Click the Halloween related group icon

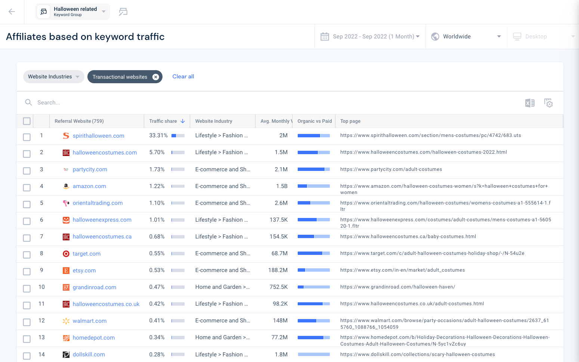[44, 12]
